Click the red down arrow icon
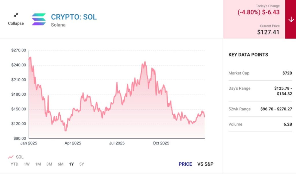 [x=291, y=19]
